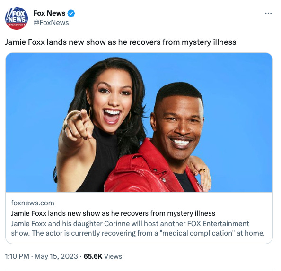Click the gray card description about Corinne
The image size is (281, 271).
point(138,229)
